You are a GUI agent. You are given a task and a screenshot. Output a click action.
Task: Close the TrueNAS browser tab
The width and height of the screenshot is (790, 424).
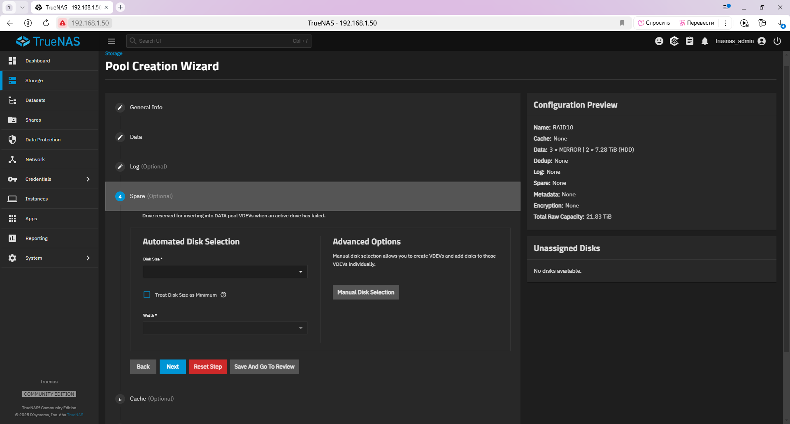point(106,7)
